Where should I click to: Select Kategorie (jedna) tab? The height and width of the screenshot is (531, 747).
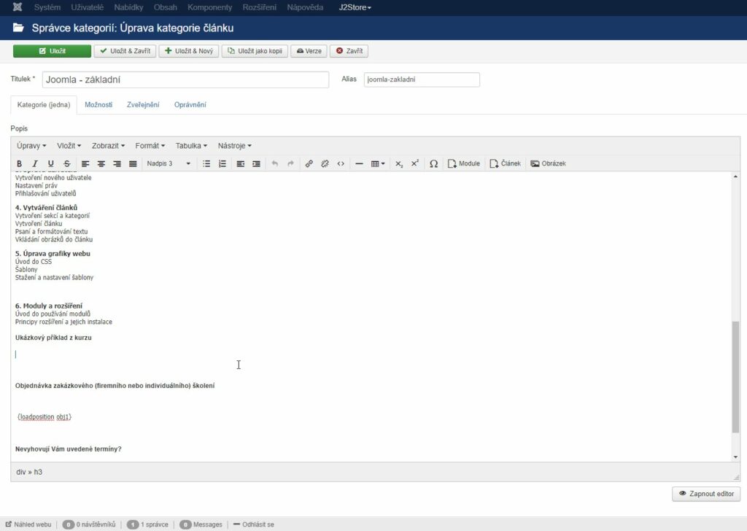(x=44, y=105)
